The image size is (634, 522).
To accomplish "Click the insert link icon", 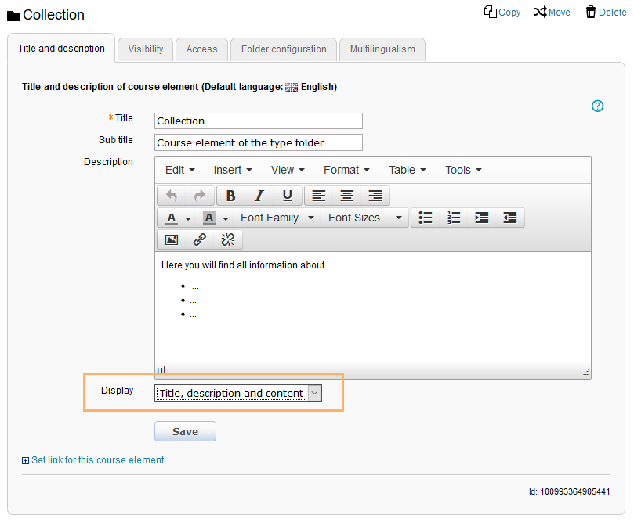I will click(x=200, y=239).
